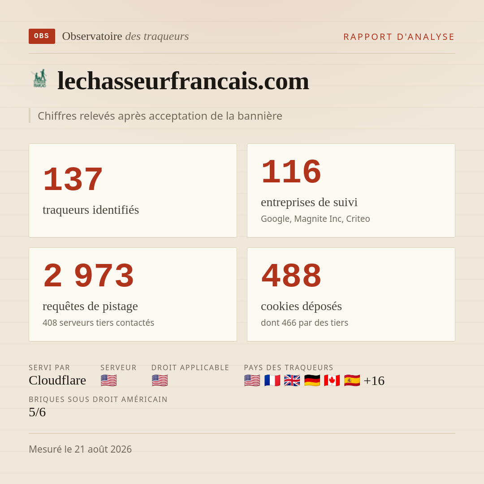This screenshot has height=484, width=484.
Task: Click the BRIQUES SOUS DROIT AMÉRICAIN label
Action: coord(98,399)
